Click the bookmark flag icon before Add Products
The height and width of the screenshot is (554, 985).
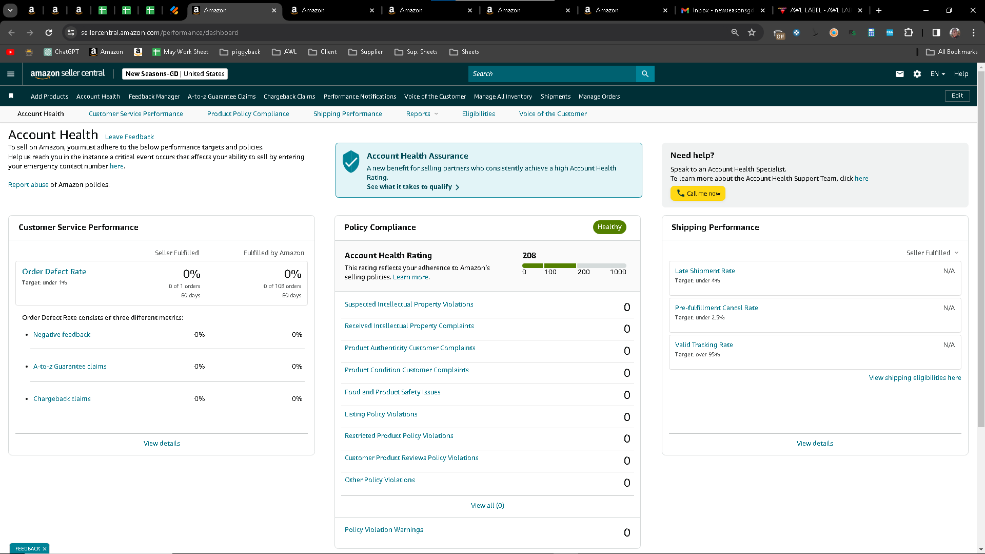click(11, 96)
